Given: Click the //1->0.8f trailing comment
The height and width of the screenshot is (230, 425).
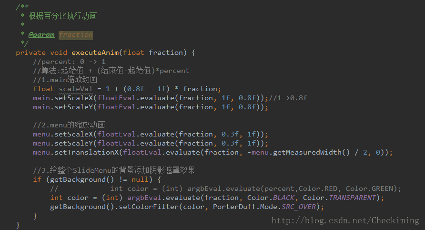Looking at the screenshot, I should [288, 98].
